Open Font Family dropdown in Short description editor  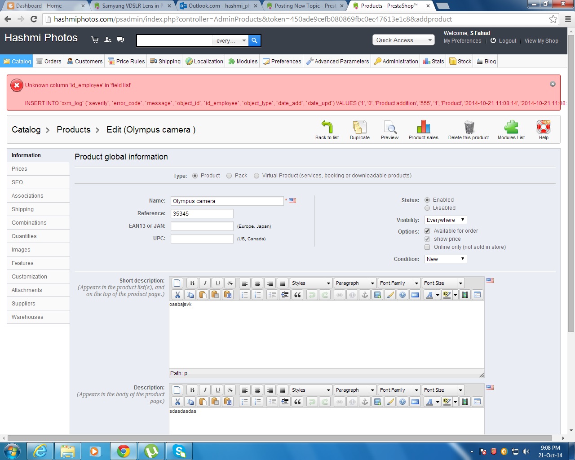(x=399, y=283)
